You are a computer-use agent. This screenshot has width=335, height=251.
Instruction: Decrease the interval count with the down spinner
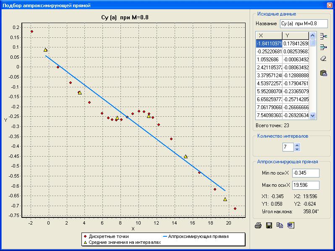297,149
